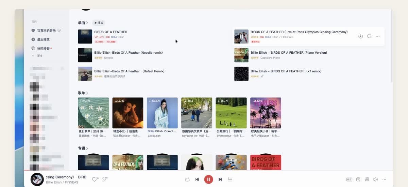This screenshot has height=187, width=408.
Task: Open BIRDS OF A FEATHER red album cover
Action: click(x=266, y=162)
